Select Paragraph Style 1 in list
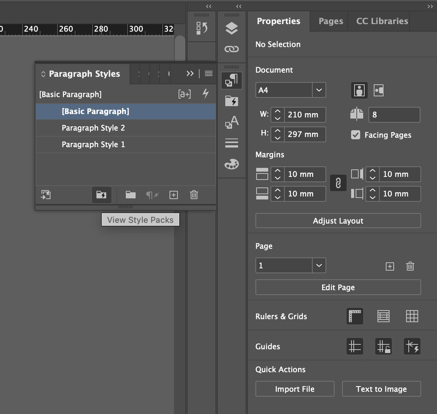 (126, 145)
